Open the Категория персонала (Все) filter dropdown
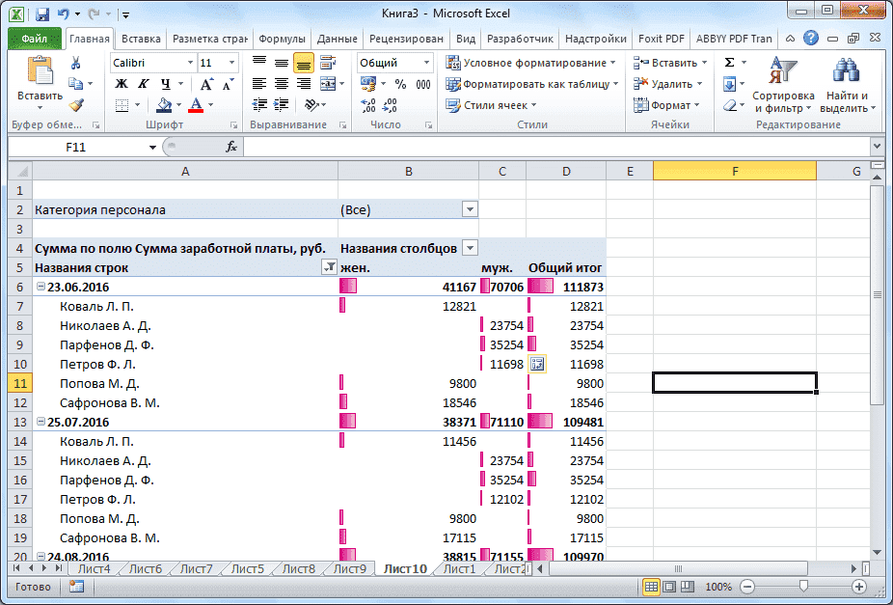The width and height of the screenshot is (893, 605). (x=470, y=208)
